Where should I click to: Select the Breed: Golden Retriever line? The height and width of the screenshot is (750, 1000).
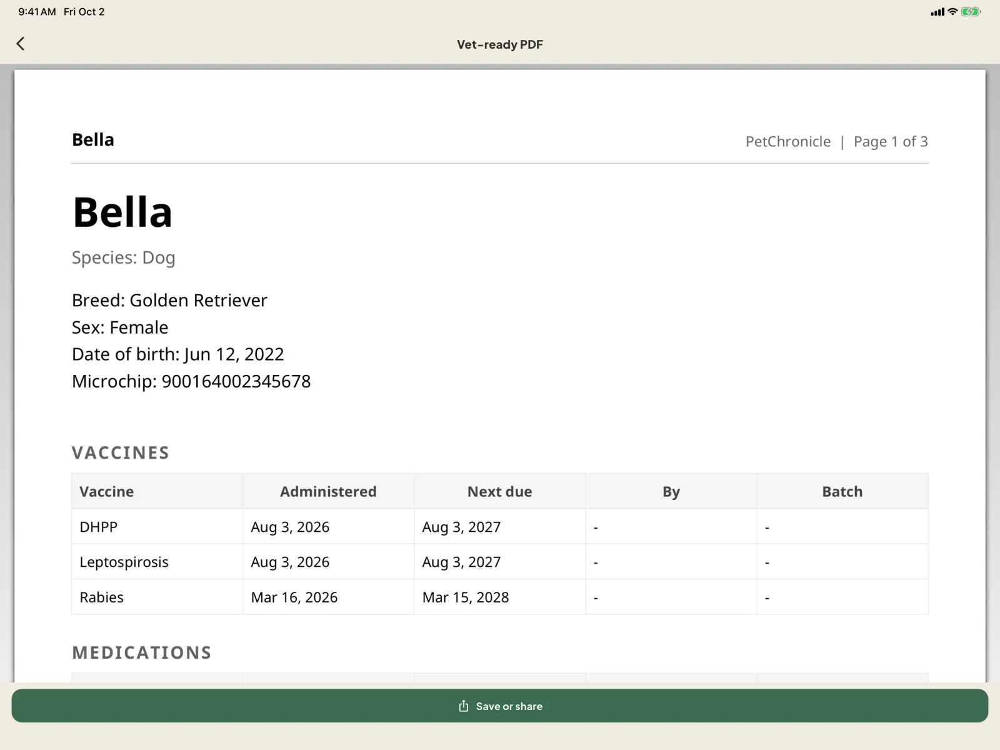point(169,300)
